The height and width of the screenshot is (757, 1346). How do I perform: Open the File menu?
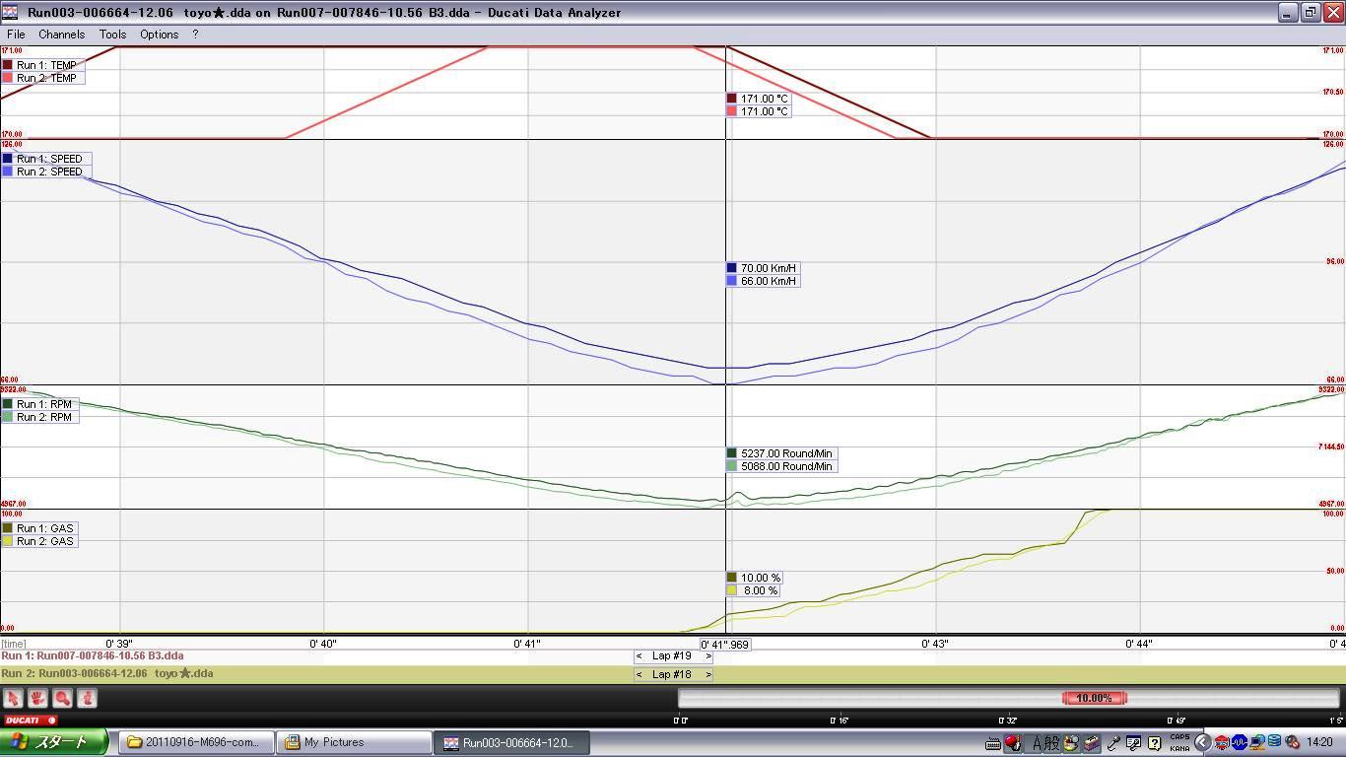pos(16,34)
